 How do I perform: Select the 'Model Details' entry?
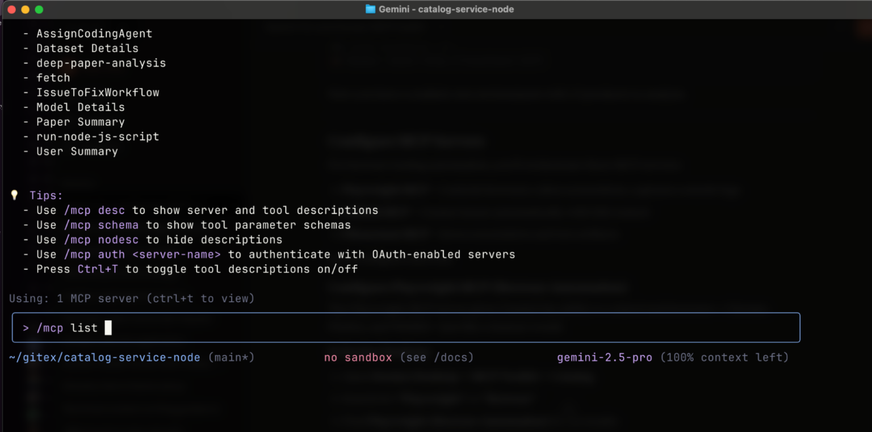tap(80, 107)
